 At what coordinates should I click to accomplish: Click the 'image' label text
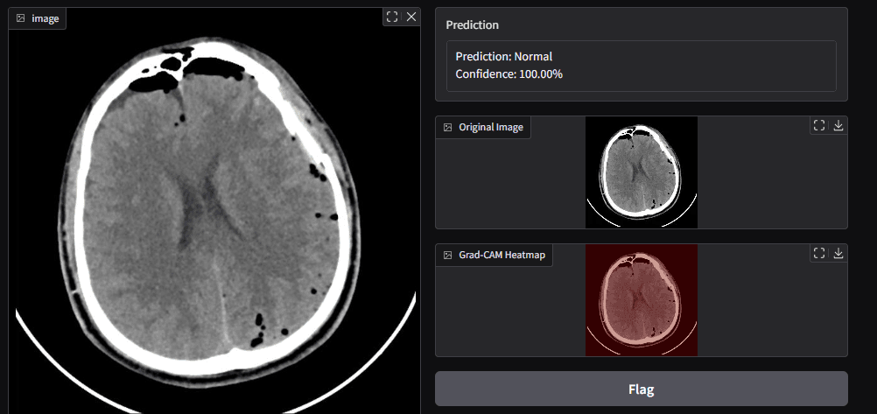click(46, 18)
